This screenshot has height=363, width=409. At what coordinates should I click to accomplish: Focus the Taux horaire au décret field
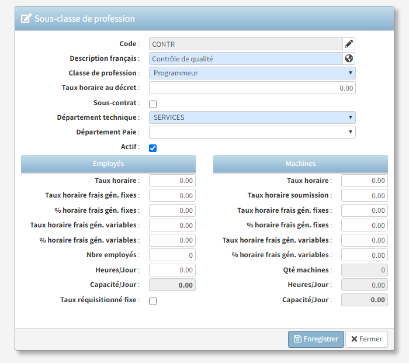252,88
